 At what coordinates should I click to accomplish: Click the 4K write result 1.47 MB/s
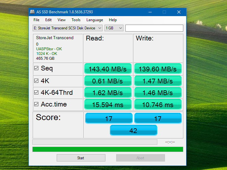(158, 81)
